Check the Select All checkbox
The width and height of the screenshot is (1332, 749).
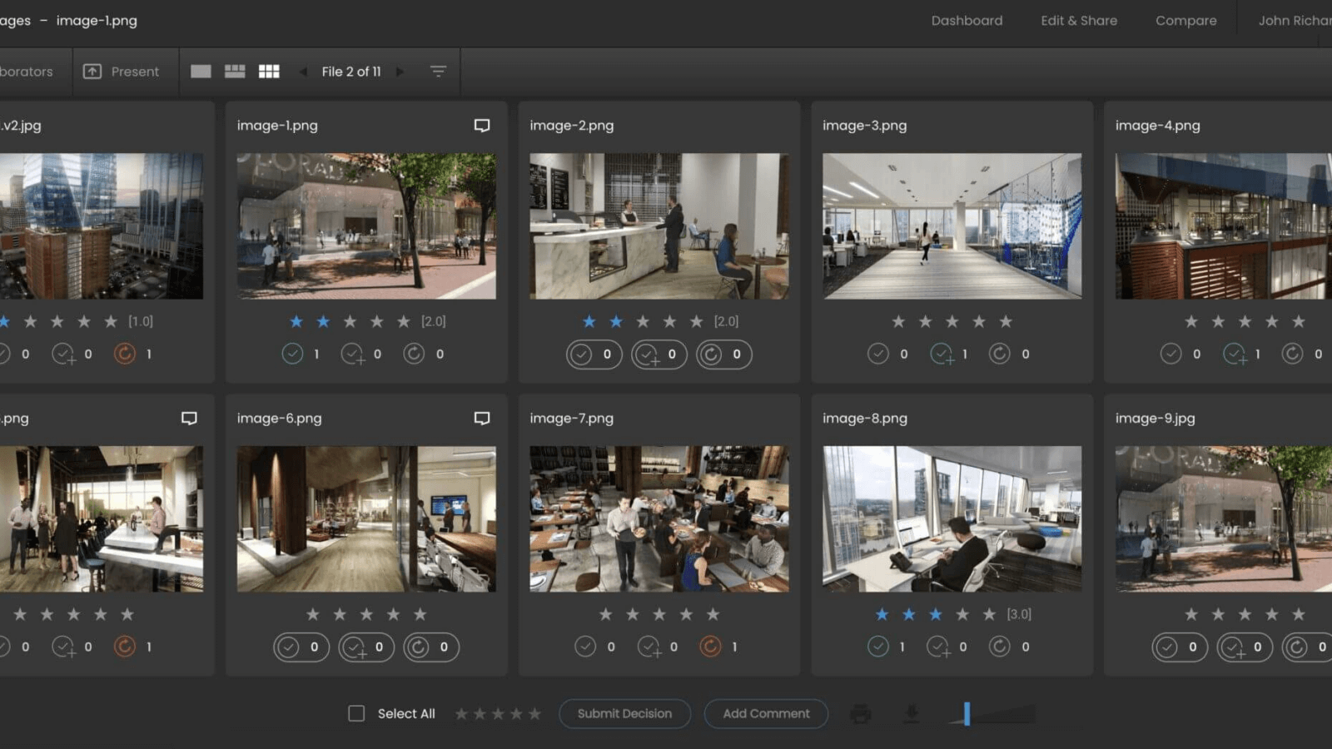point(356,713)
